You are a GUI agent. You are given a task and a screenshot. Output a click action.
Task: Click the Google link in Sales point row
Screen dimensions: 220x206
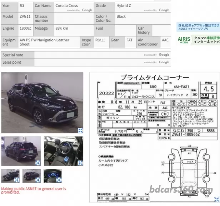164,62
